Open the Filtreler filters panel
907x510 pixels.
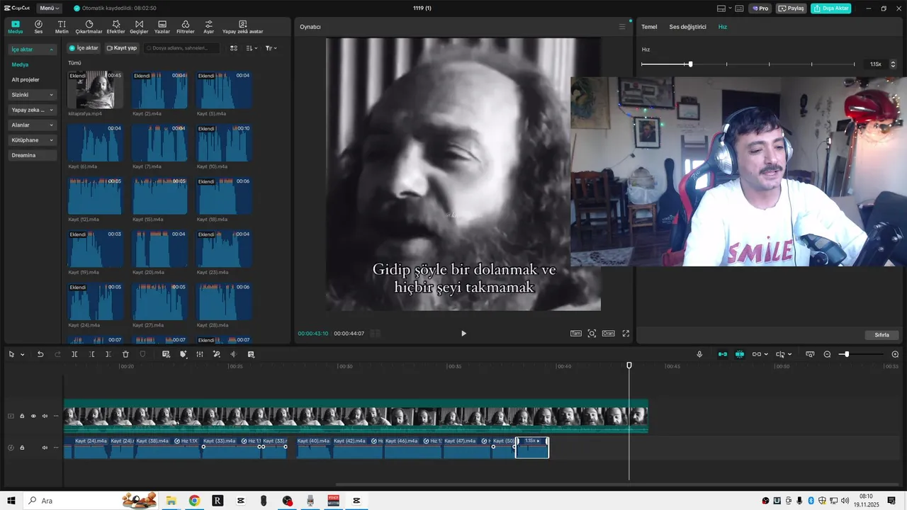(x=185, y=27)
